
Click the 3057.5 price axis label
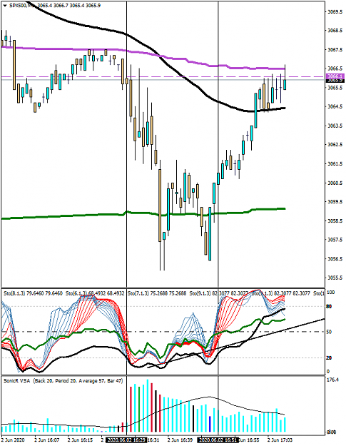coord(335,240)
